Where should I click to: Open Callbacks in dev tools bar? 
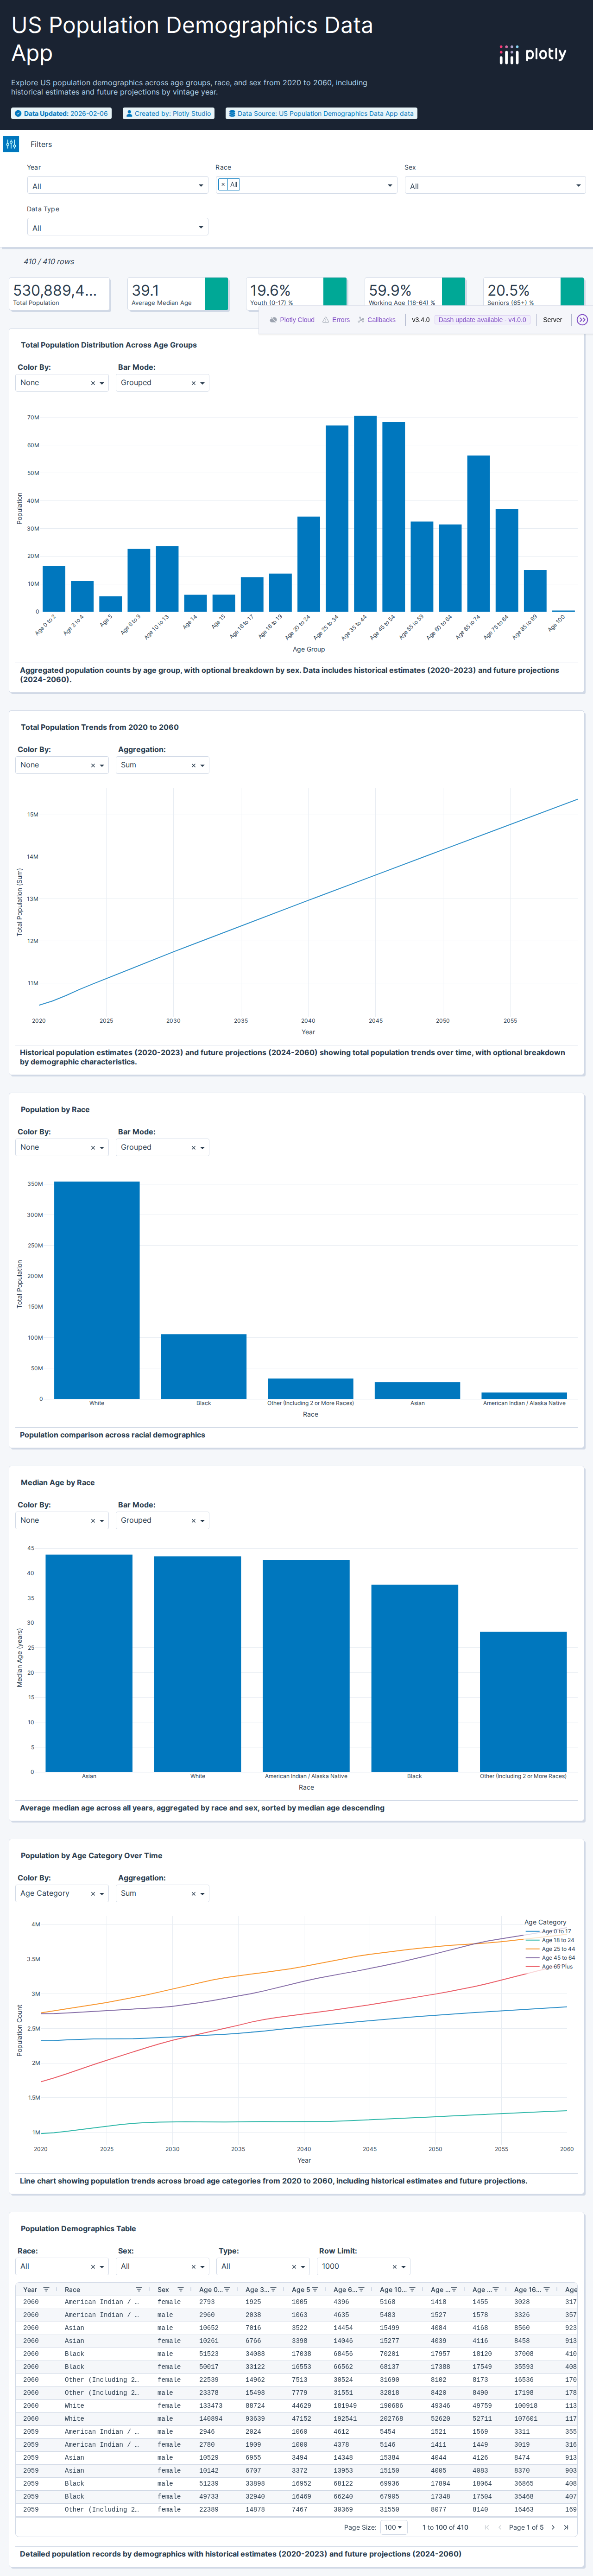pyautogui.click(x=377, y=320)
